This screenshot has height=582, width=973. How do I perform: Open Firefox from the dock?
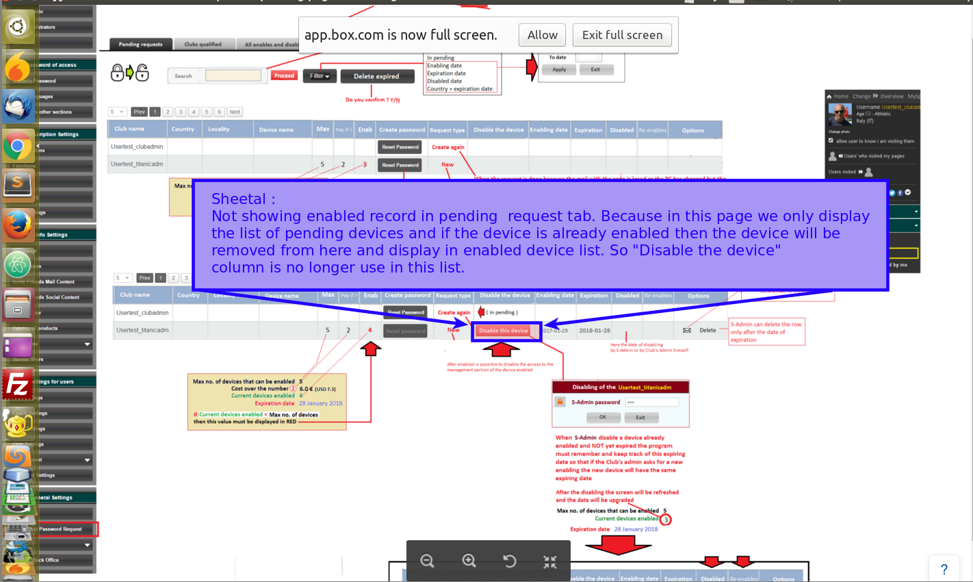18,225
